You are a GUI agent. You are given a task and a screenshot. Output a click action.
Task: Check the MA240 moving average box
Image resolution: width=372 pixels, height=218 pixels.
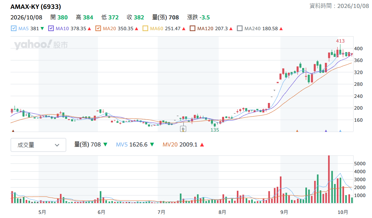[x=240, y=29]
